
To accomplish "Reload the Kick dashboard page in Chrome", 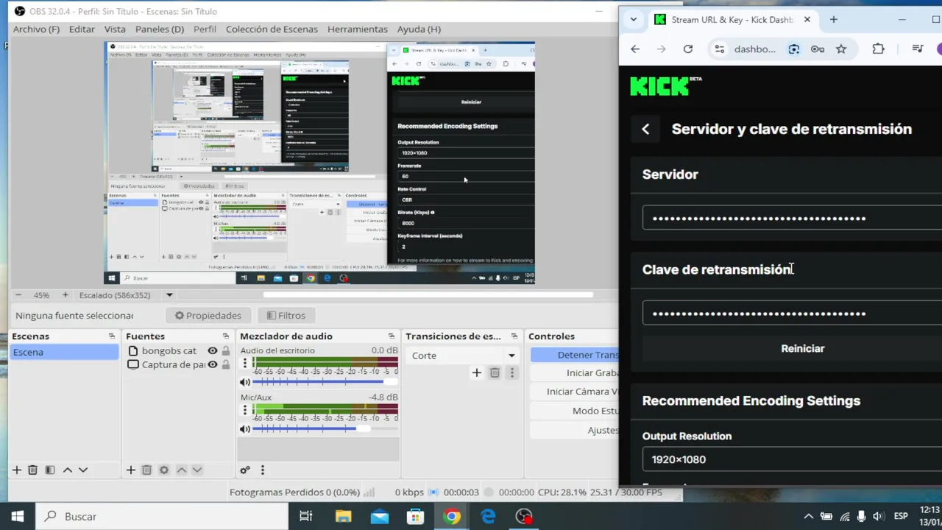I will click(688, 49).
